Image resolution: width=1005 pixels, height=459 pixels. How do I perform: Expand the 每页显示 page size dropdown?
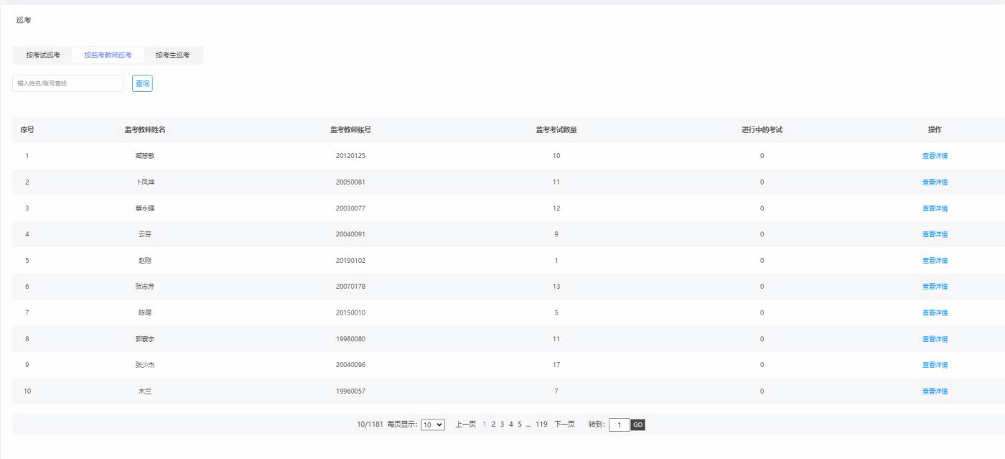(x=433, y=425)
